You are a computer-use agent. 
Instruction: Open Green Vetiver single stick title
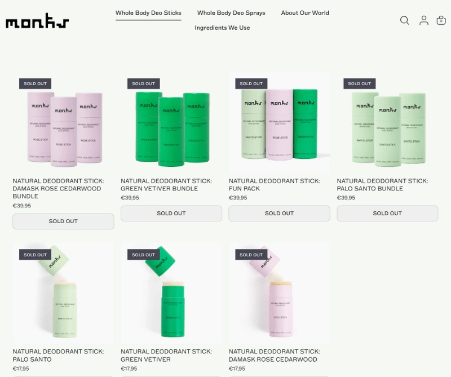[x=166, y=356]
